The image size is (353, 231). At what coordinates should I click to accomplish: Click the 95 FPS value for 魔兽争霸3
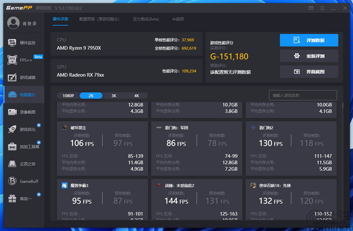pyautogui.click(x=82, y=201)
